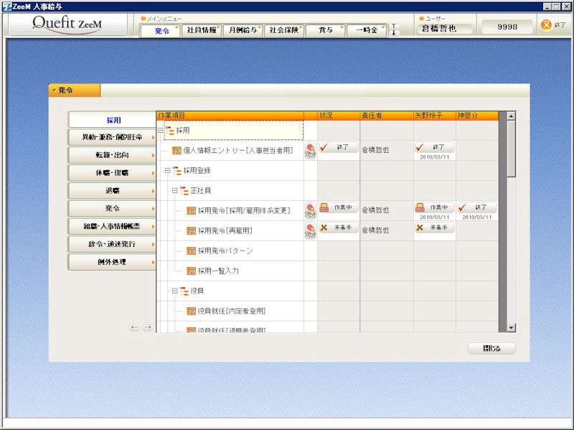Click the 採用発令[再雇用] form icon
Screen dimensions: 574x430
click(x=192, y=230)
